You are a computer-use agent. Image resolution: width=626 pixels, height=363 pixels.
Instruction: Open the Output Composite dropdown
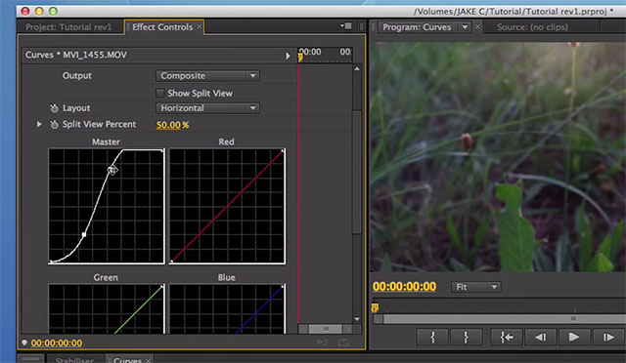(207, 76)
